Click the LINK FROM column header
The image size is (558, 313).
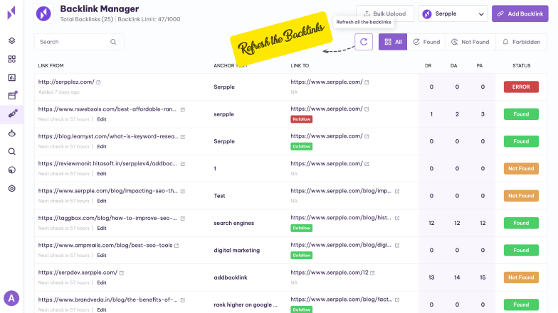51,65
